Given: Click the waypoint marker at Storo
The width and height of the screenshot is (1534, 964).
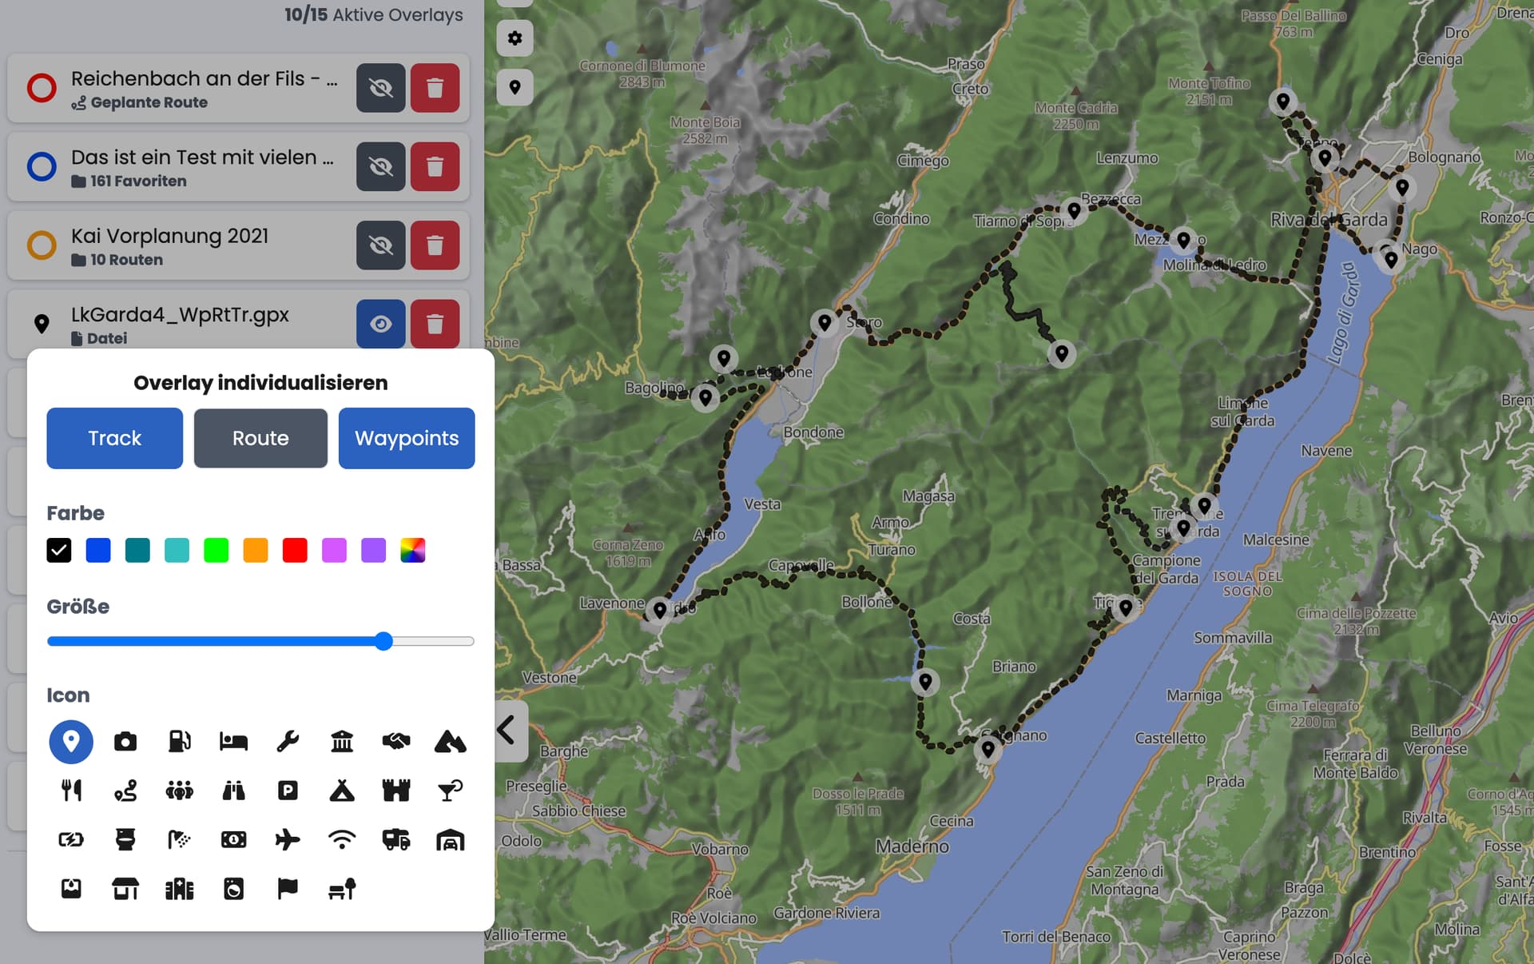Looking at the screenshot, I should [825, 323].
